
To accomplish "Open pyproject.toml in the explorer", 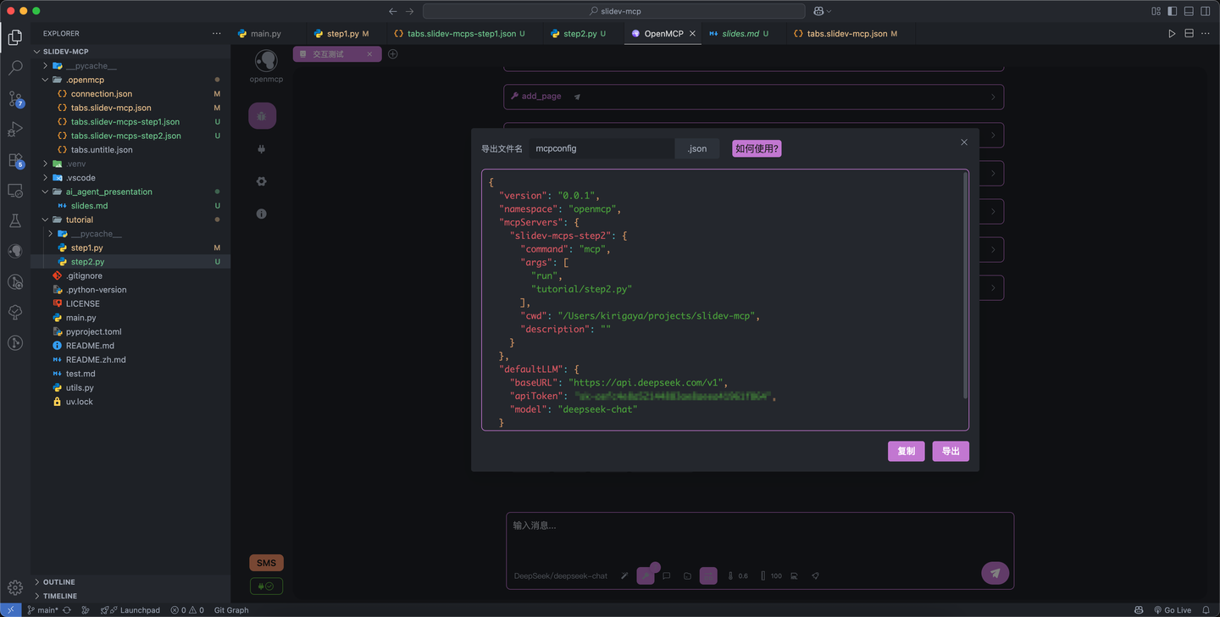I will pos(93,331).
